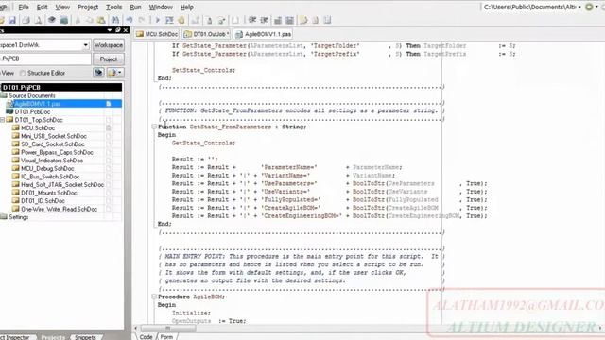Click the Find binoculars icon

[115, 20]
